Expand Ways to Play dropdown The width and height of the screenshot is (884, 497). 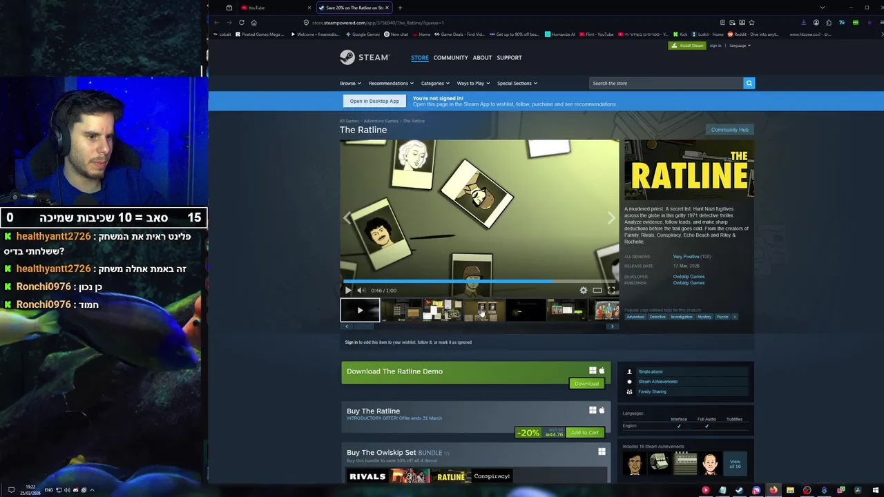coord(473,84)
